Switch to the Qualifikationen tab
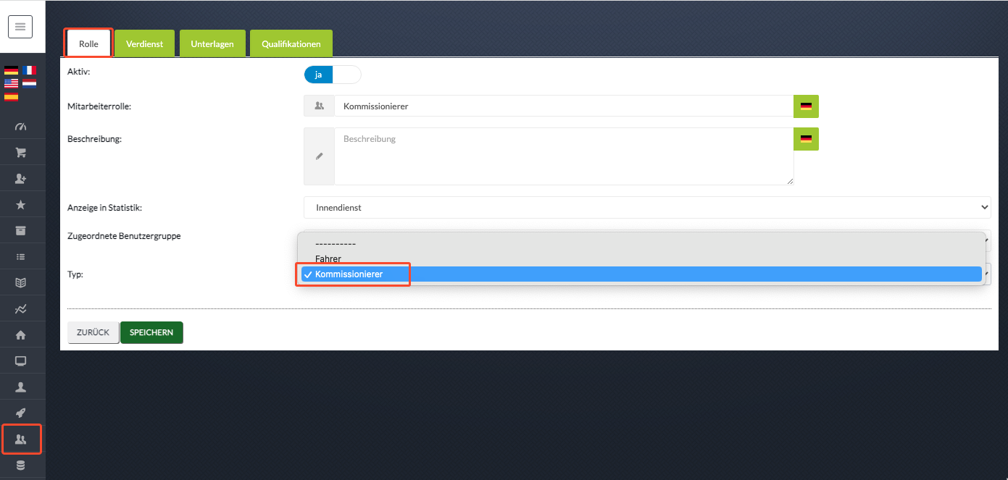 tap(291, 44)
